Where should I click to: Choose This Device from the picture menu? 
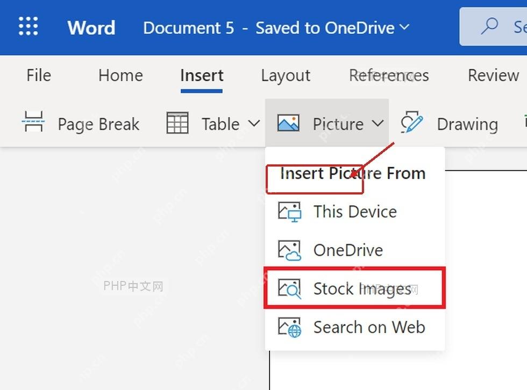355,212
